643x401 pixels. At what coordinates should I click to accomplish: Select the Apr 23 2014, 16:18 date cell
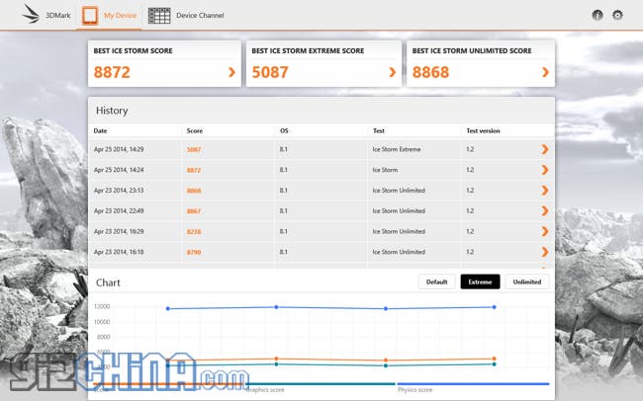pos(119,252)
